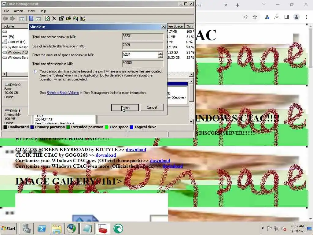Click the magnifier search toolbar icon

pyautogui.click(x=76, y=19)
